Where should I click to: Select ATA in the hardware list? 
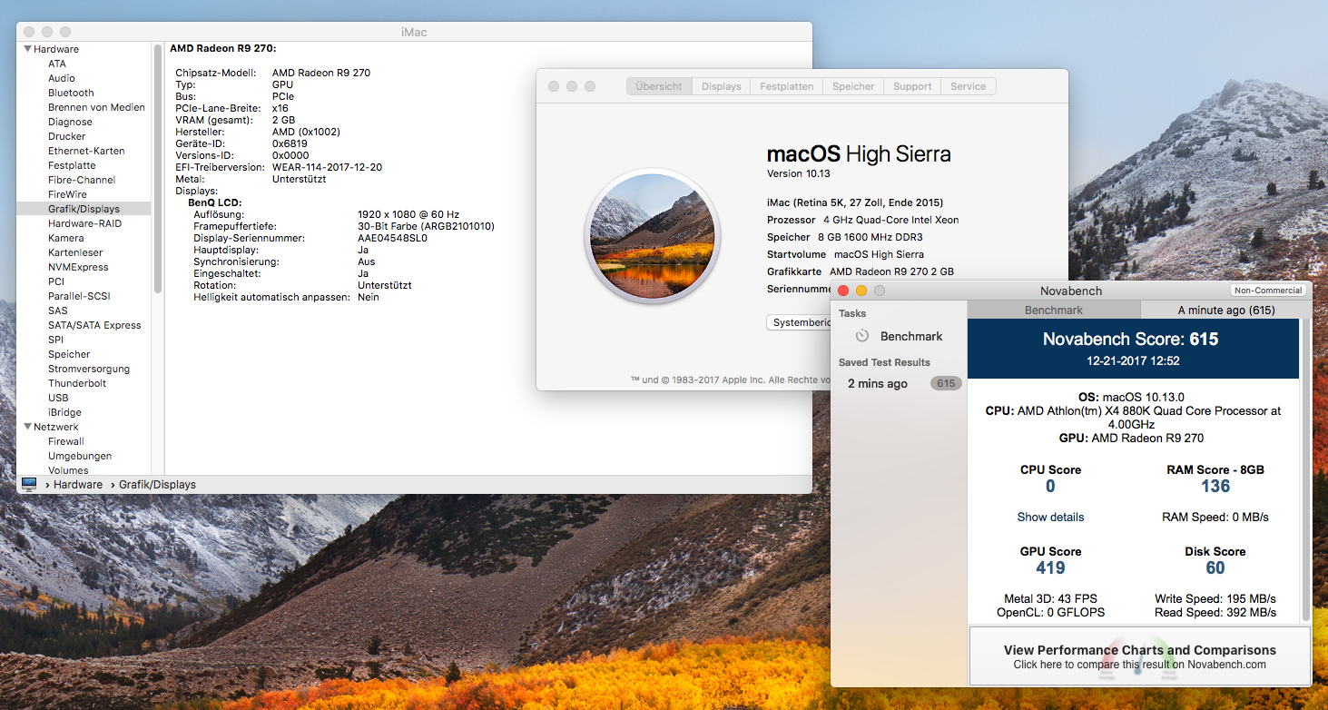57,64
